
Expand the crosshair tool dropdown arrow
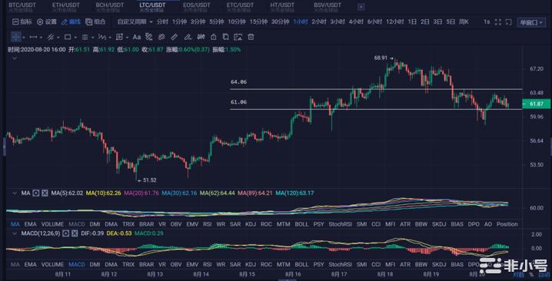pos(24,38)
